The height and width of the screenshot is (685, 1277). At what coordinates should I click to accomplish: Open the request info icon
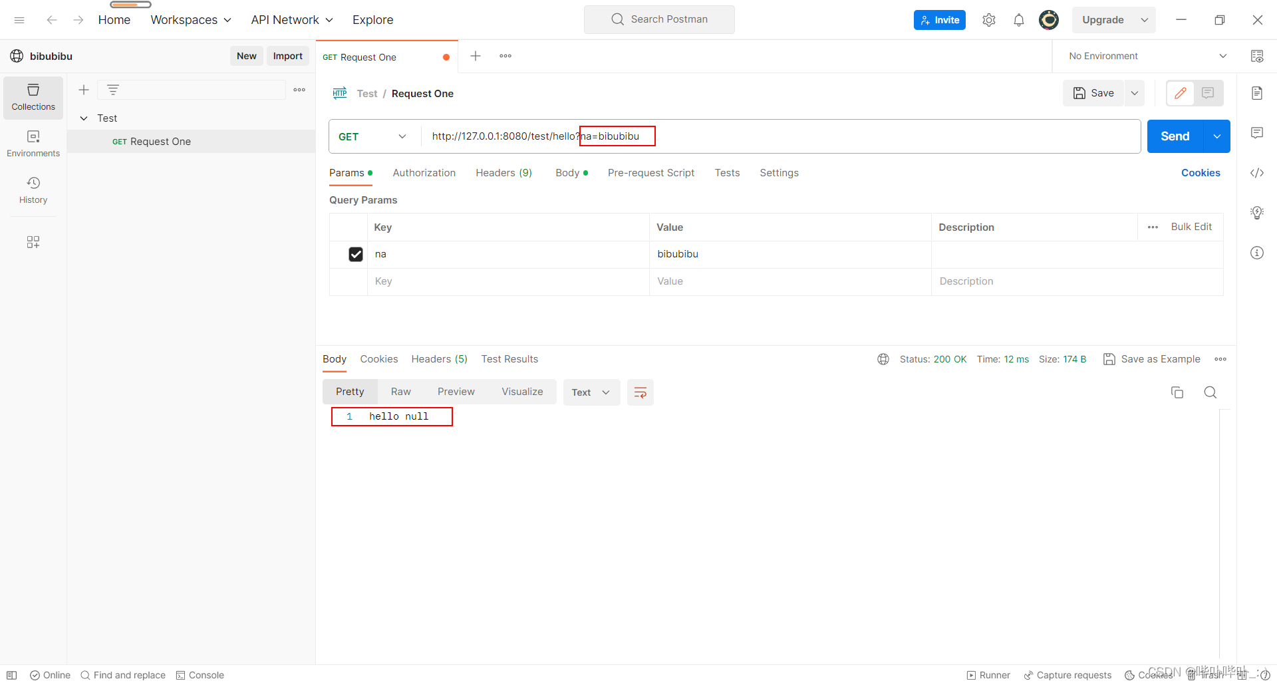pos(1257,253)
